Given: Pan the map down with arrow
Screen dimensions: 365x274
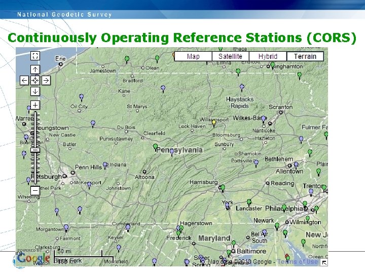Looking at the screenshot, I should click(x=35, y=91).
